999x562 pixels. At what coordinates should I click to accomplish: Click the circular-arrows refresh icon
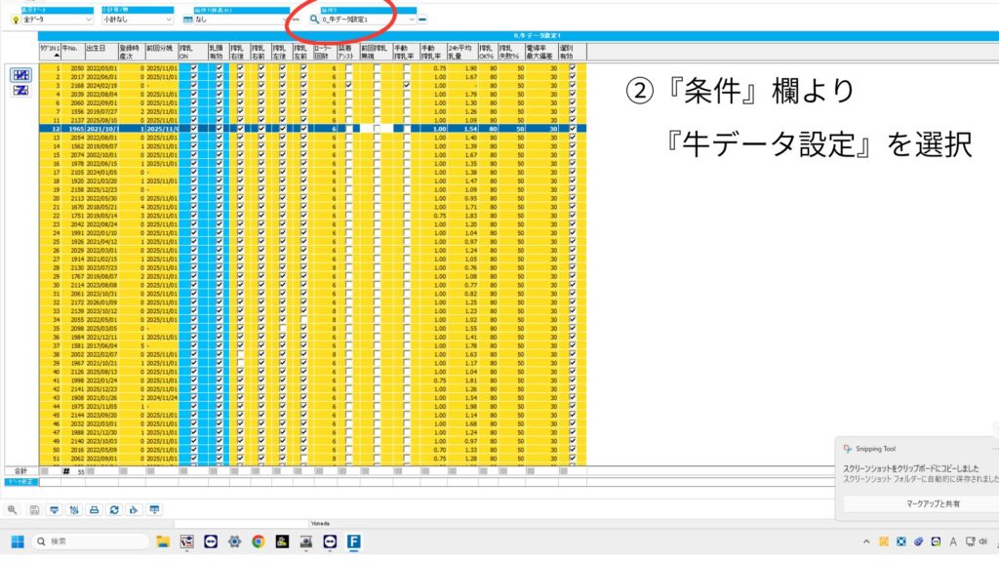click(114, 509)
